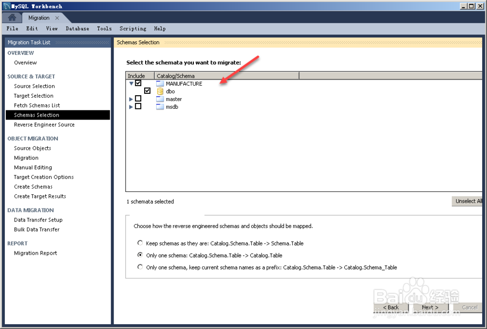Select the Schemas Selection task
487x329 pixels.
click(58, 115)
